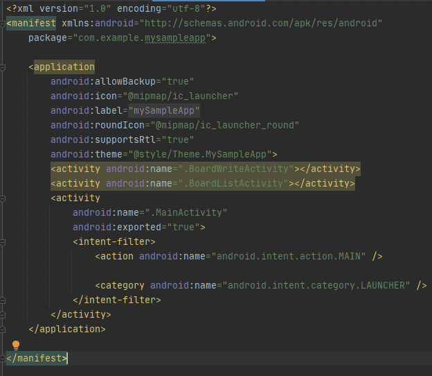The image size is (432, 376).
Task: Click the .BoardWriteActivity name string
Action: coord(236,169)
